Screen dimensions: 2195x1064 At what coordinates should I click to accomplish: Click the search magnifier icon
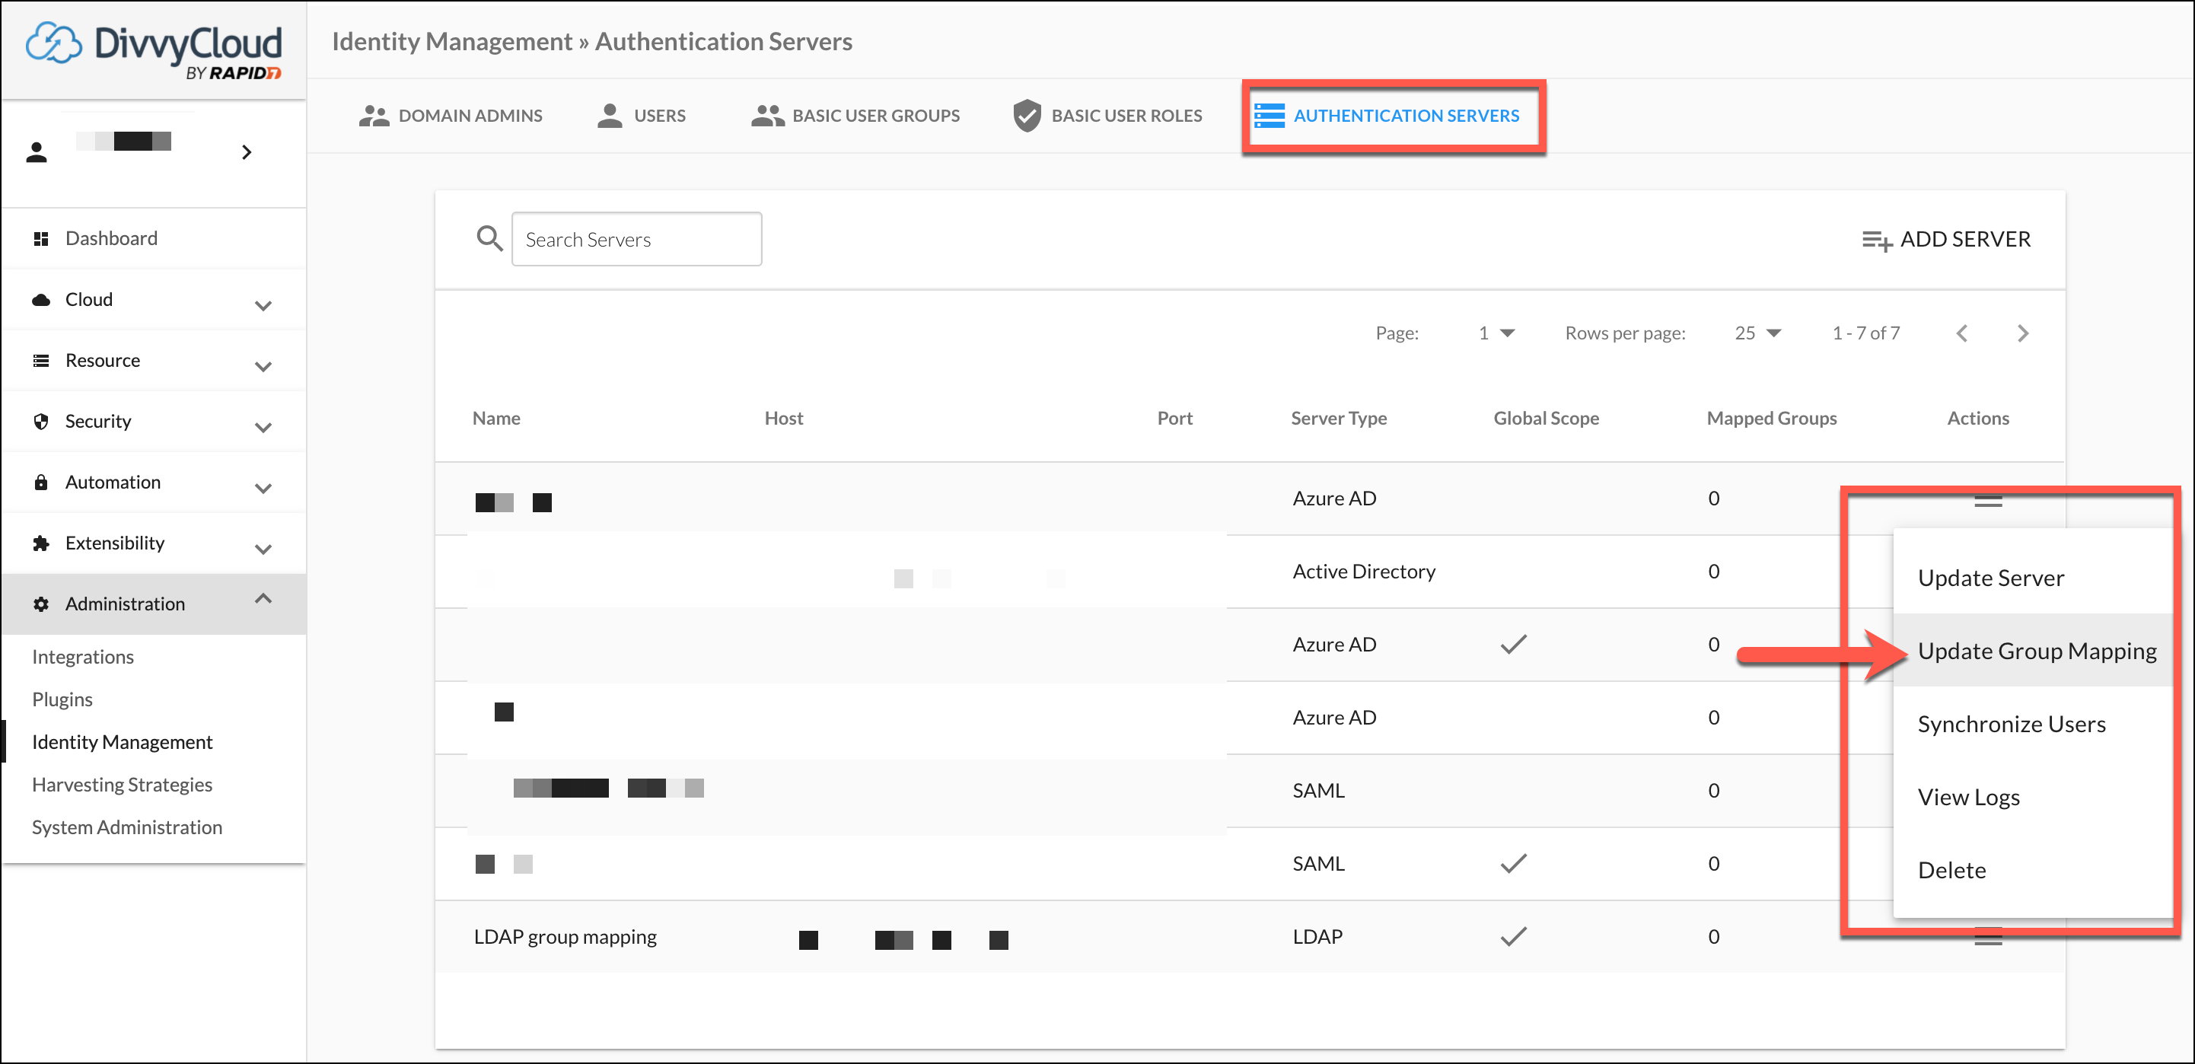point(489,238)
